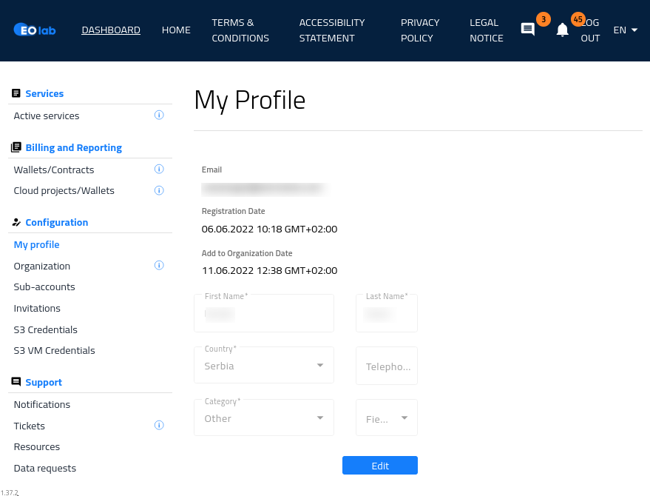Image resolution: width=650 pixels, height=496 pixels.
Task: Navigate to Sub-accounts in the sidebar
Action: click(44, 286)
